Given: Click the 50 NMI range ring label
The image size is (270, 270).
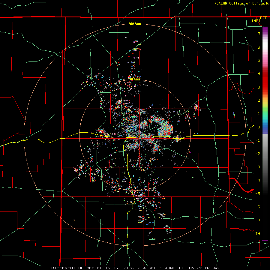Looking at the screenshot, I should coord(135,79).
